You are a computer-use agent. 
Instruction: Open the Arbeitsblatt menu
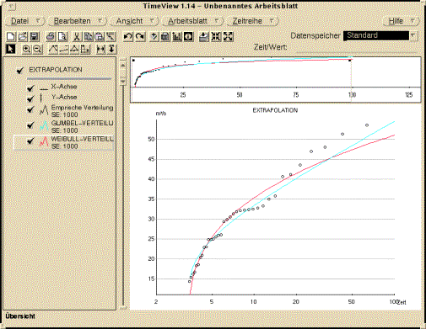click(x=192, y=21)
